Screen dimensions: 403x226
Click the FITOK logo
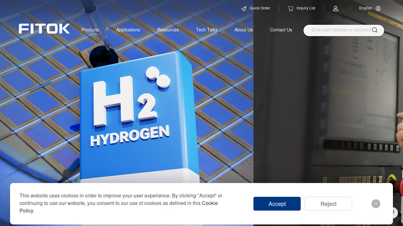click(44, 29)
